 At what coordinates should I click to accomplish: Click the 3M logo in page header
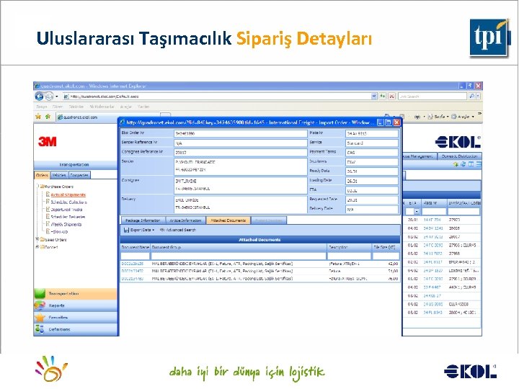[x=48, y=141]
